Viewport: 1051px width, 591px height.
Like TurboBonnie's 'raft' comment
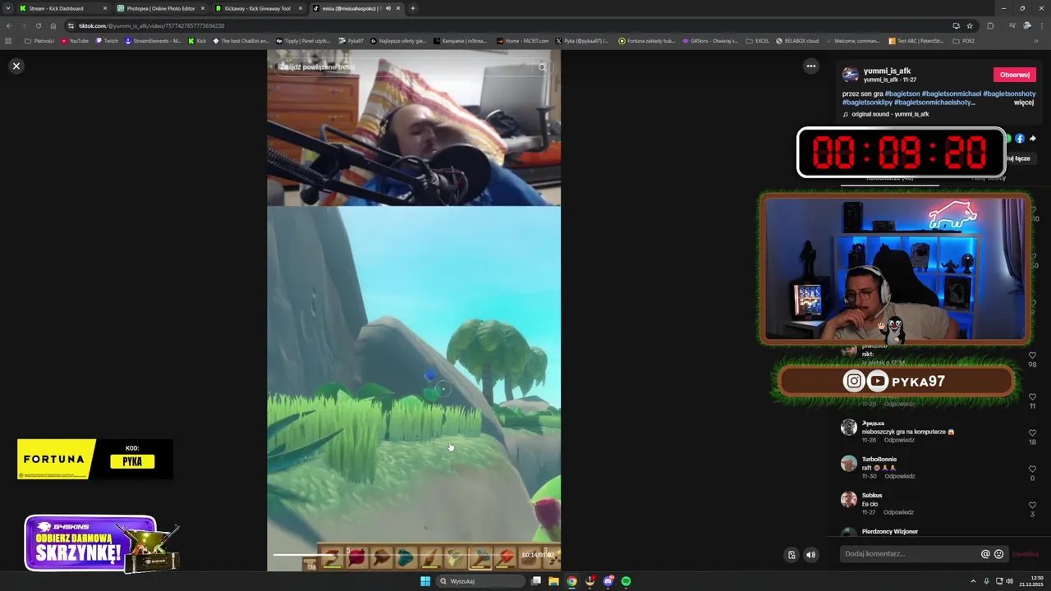(1032, 469)
